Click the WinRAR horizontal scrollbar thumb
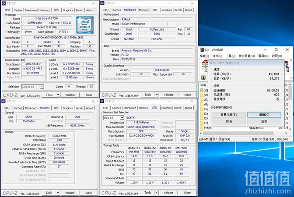Viewport: 294px width, 197px height. 238,133
